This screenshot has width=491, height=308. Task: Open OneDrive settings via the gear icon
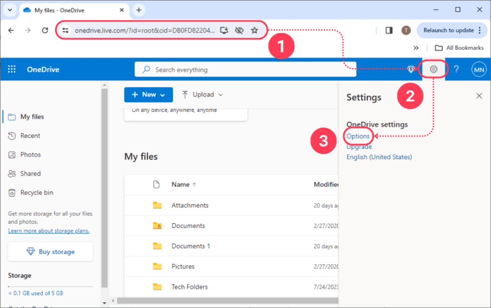pyautogui.click(x=433, y=69)
